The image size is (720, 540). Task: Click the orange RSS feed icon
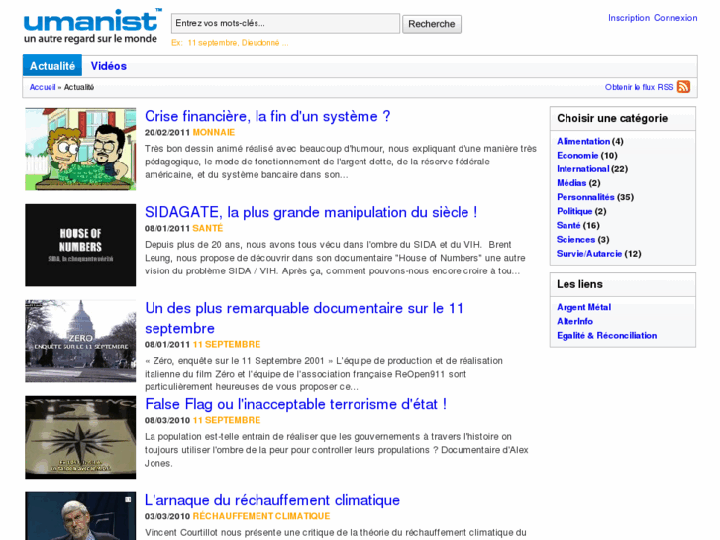point(683,87)
